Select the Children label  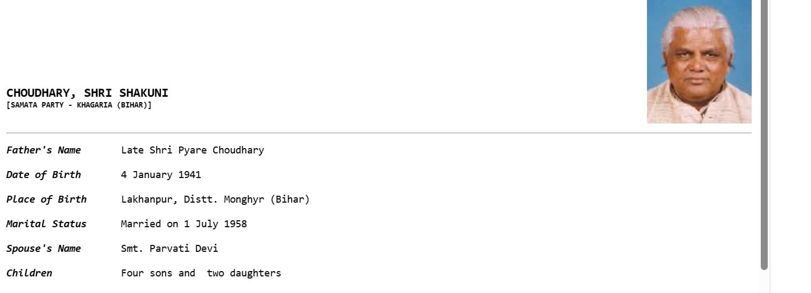point(29,273)
